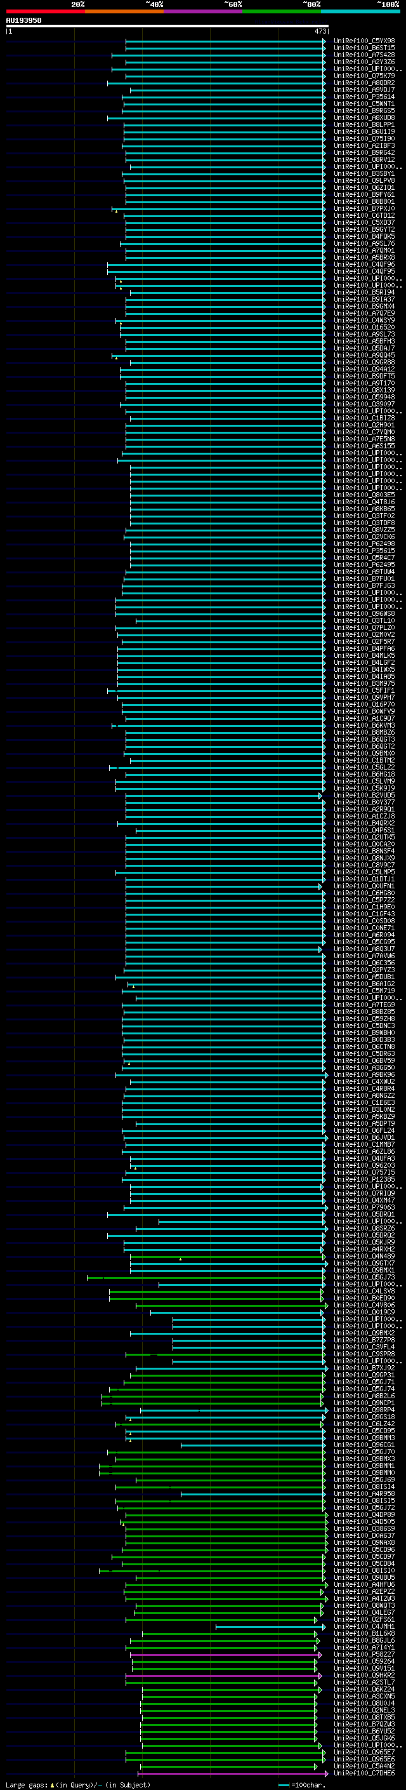Select hit label UniRef100_Q8RV12

pos(364,159)
